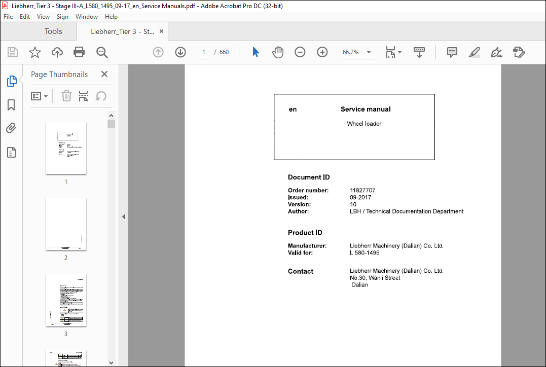The width and height of the screenshot is (546, 367).
Task: Click the 'Wheel loader' text
Action: 364,124
